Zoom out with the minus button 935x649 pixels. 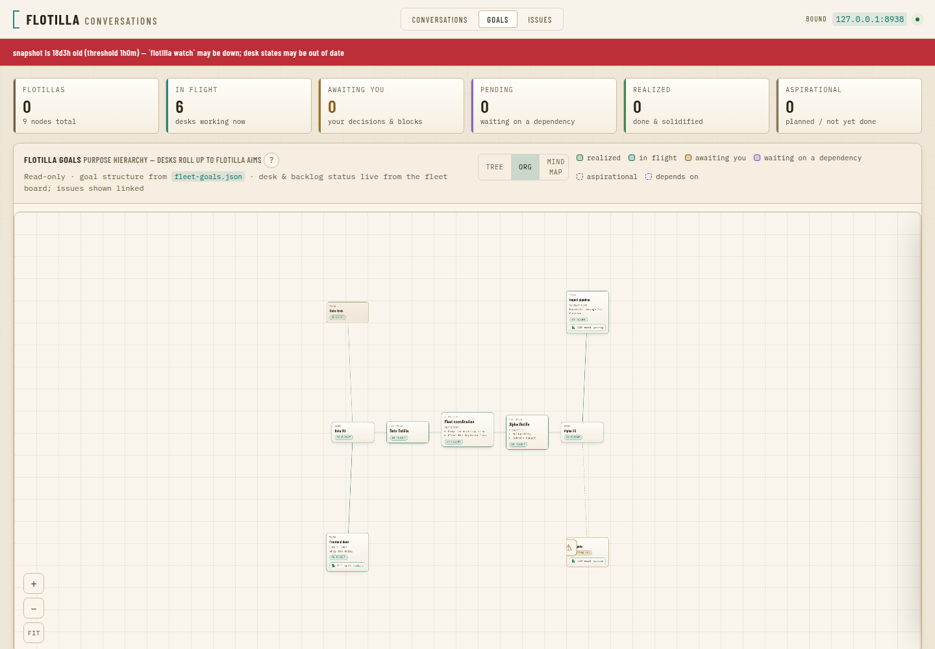(34, 608)
